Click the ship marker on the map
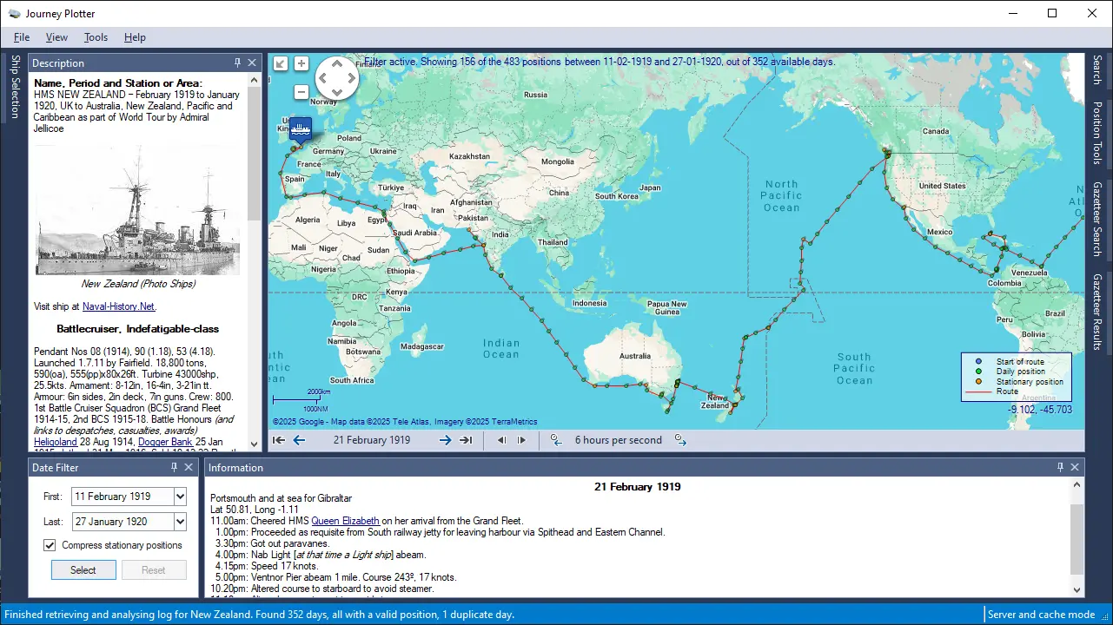Viewport: 1113px width, 625px height. click(301, 130)
